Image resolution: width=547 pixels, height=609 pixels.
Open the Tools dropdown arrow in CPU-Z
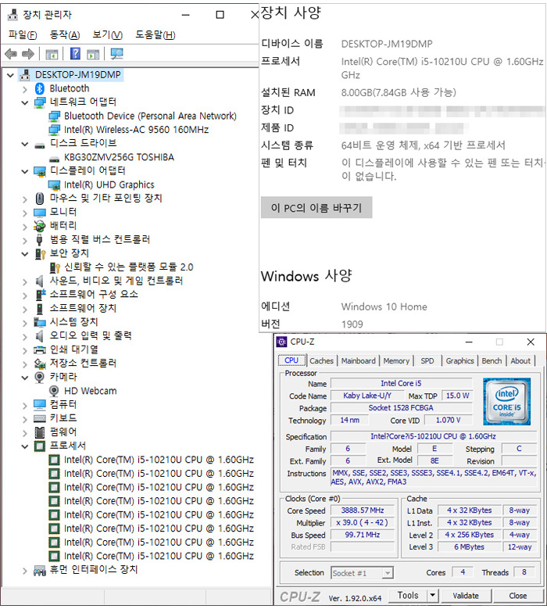[432, 596]
